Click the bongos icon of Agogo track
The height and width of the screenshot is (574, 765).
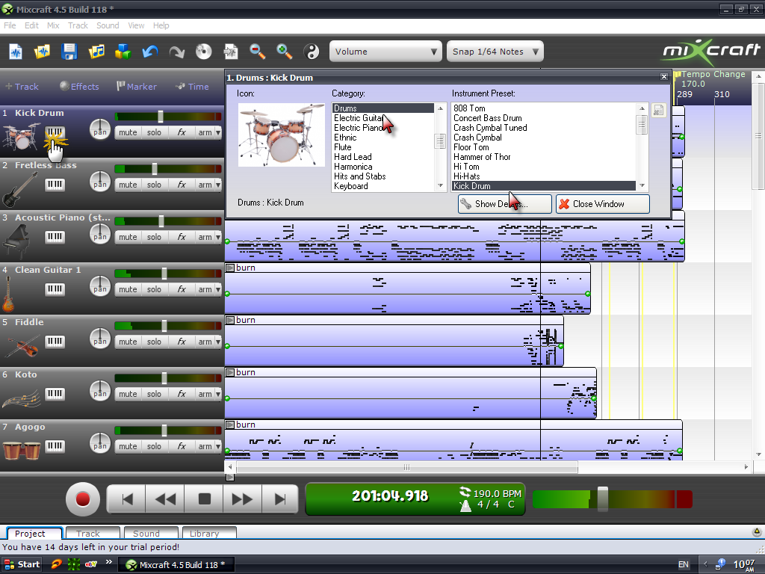22,450
